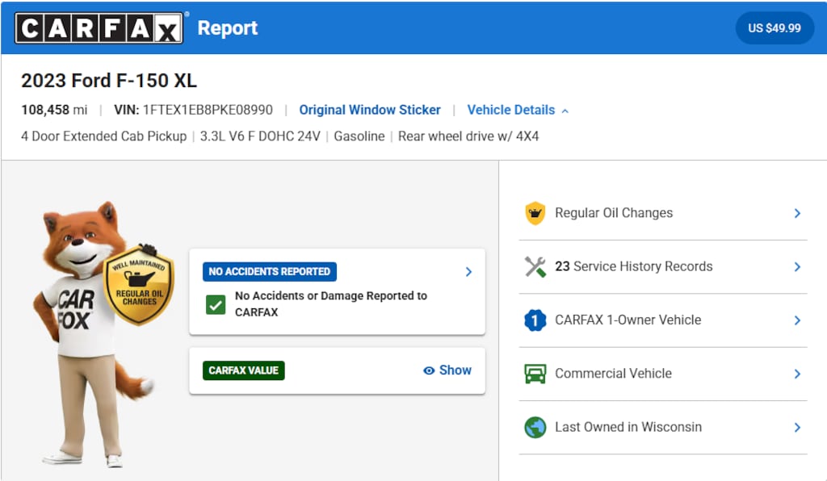Image resolution: width=827 pixels, height=481 pixels.
Task: Expand the Last Owned in Wisconsin chevron
Action: 797,427
